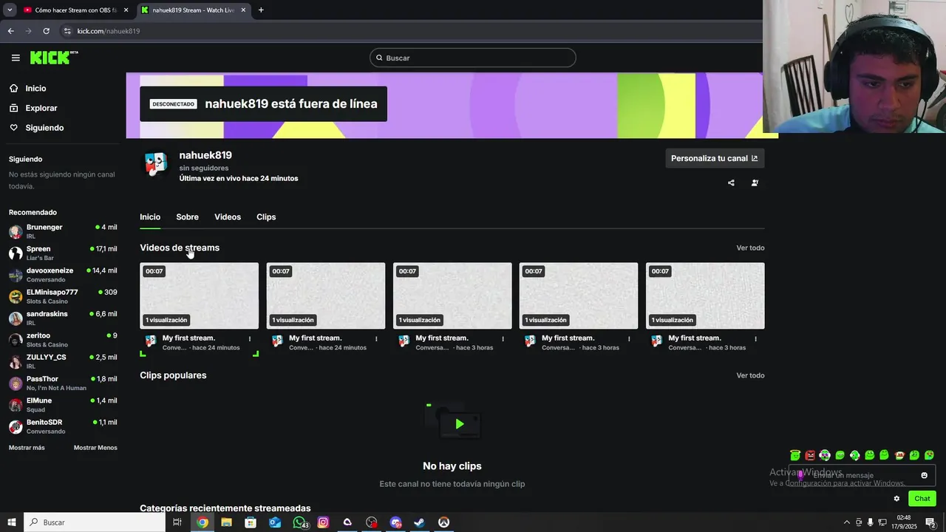Click Ver todo next to Clips populares
The height and width of the screenshot is (532, 946).
pos(750,375)
